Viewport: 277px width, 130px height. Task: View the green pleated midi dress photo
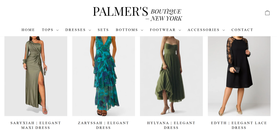tap(171, 76)
